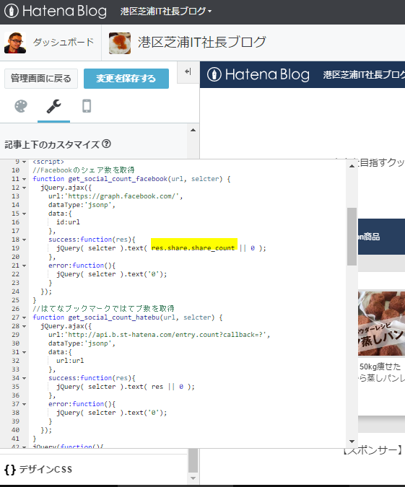The width and height of the screenshot is (405, 487).
Task: Click line number 25 in the gutter
Action: click(x=16, y=300)
